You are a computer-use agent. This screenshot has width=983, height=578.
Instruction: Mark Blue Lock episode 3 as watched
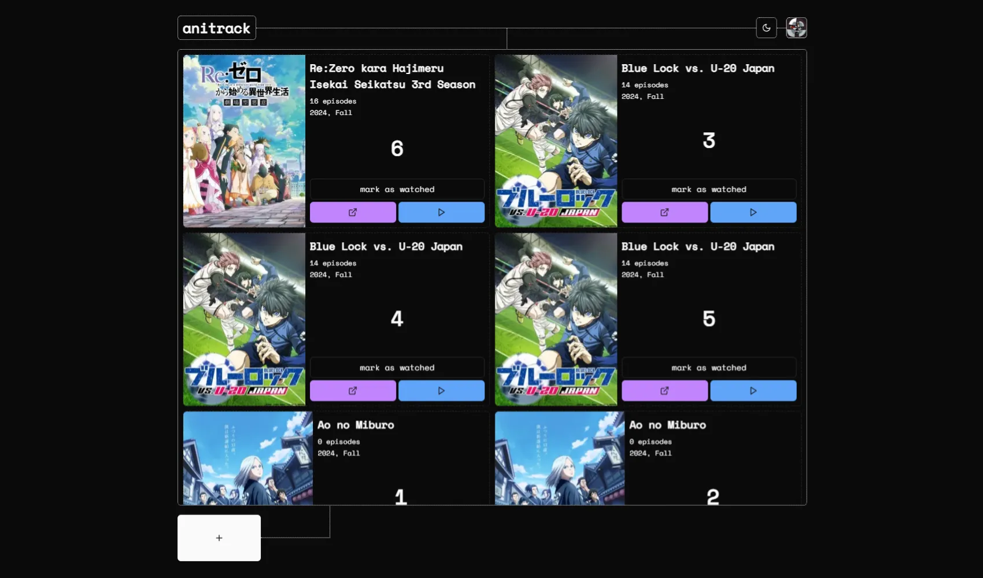709,189
